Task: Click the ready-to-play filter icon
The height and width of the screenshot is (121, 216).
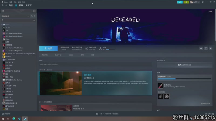Action: coord(35,16)
